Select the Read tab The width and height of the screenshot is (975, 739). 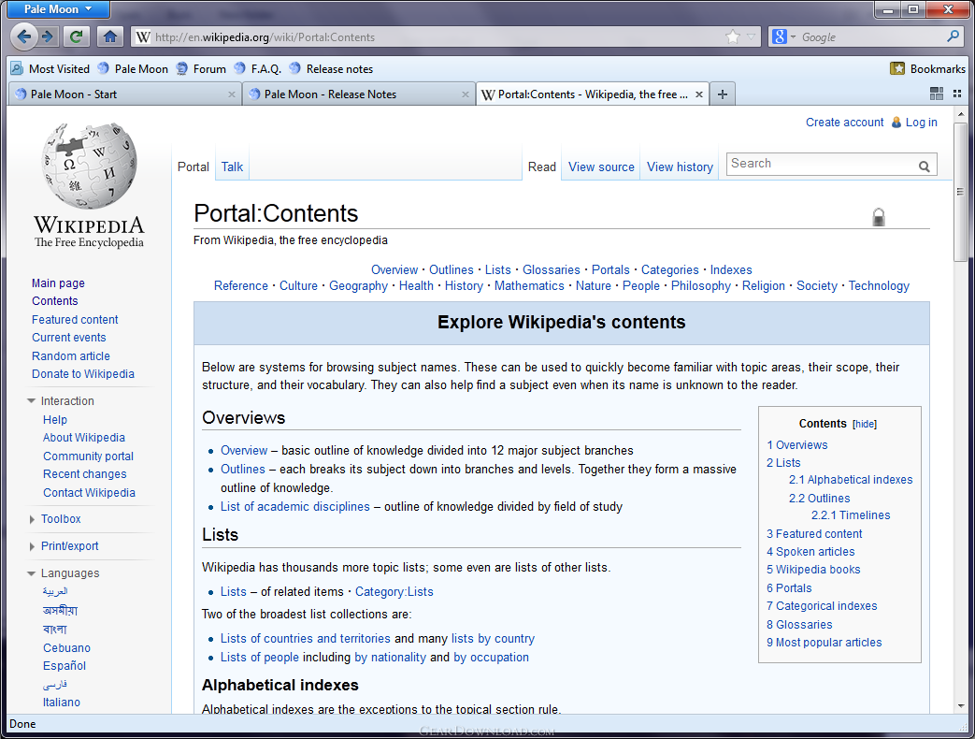541,167
